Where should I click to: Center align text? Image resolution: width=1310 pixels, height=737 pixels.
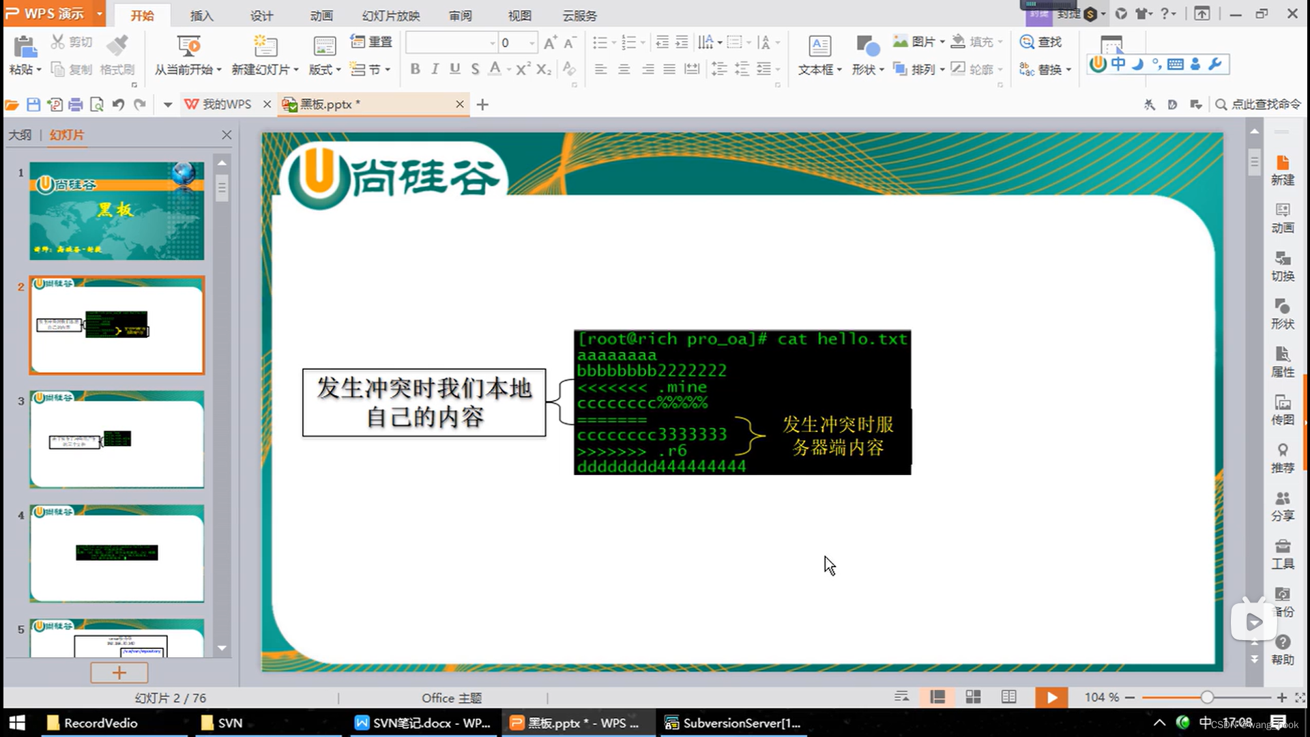[x=624, y=69]
